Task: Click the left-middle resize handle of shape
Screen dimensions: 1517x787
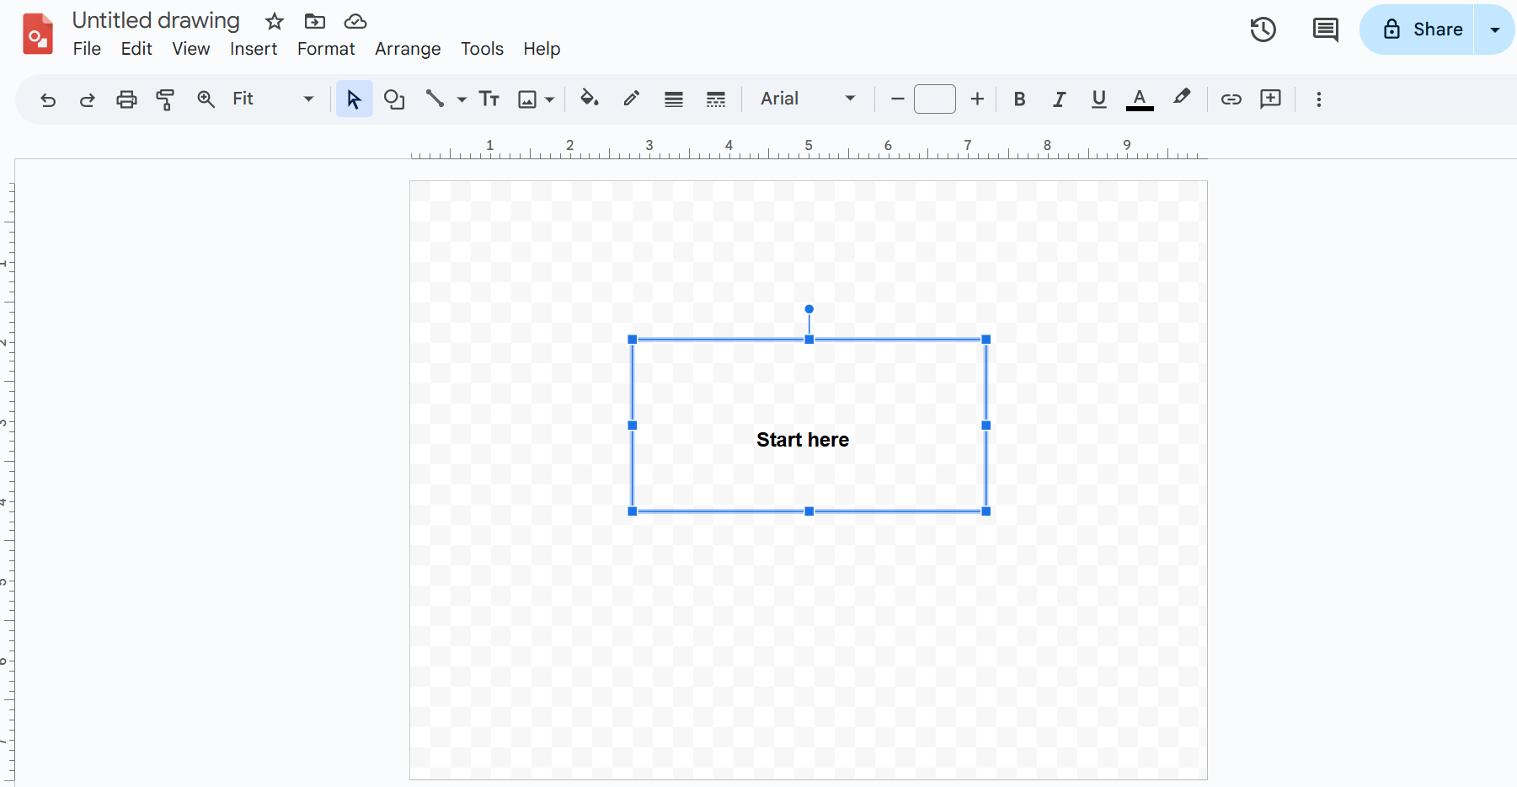Action: tap(633, 426)
